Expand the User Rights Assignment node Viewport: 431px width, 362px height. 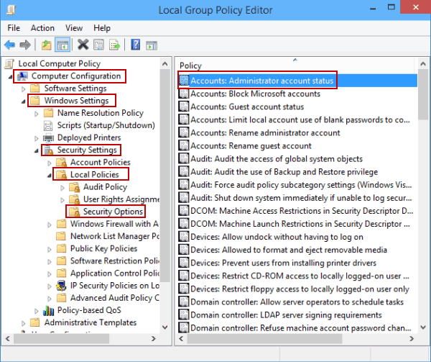(x=62, y=200)
